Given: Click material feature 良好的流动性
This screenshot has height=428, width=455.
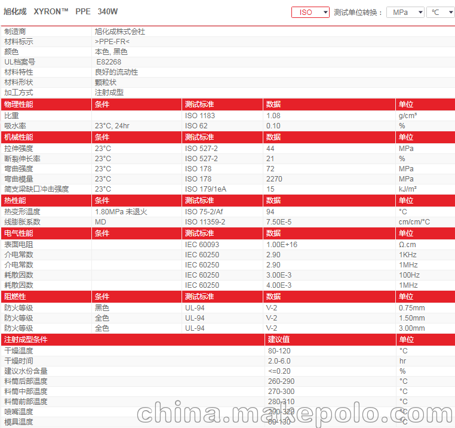Looking at the screenshot, I should point(116,72).
